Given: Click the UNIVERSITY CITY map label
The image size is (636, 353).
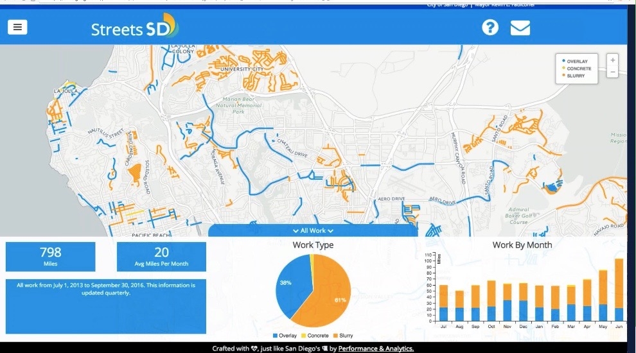Looking at the screenshot, I should 242,69.
